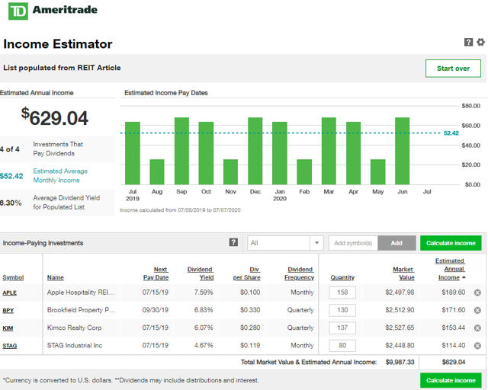Edit the APLE quantity field 158
Screen dimensions: 488x390
342,292
